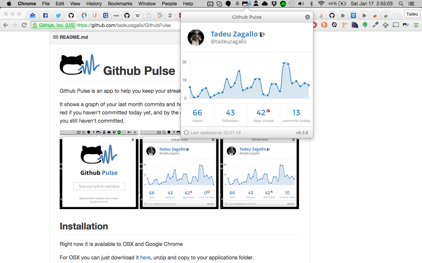This screenshot has width=422, height=263.
Task: Open the DuckDuckGo extension icon
Action: click(x=324, y=25)
